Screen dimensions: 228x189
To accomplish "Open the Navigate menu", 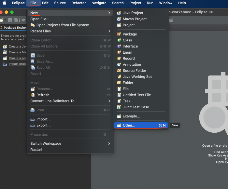I will click(x=99, y=3).
